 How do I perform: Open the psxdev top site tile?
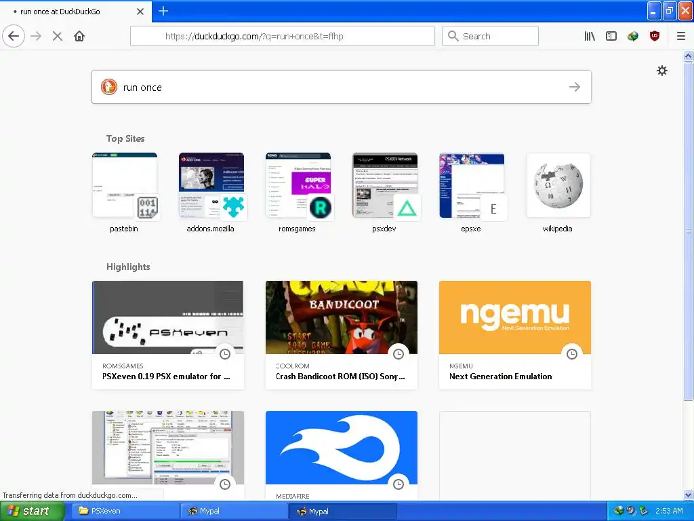385,186
